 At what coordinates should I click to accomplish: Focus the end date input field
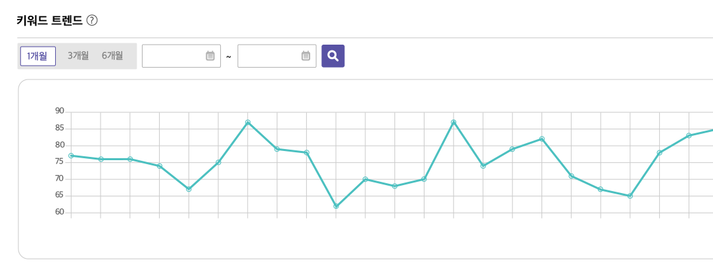[269, 56]
